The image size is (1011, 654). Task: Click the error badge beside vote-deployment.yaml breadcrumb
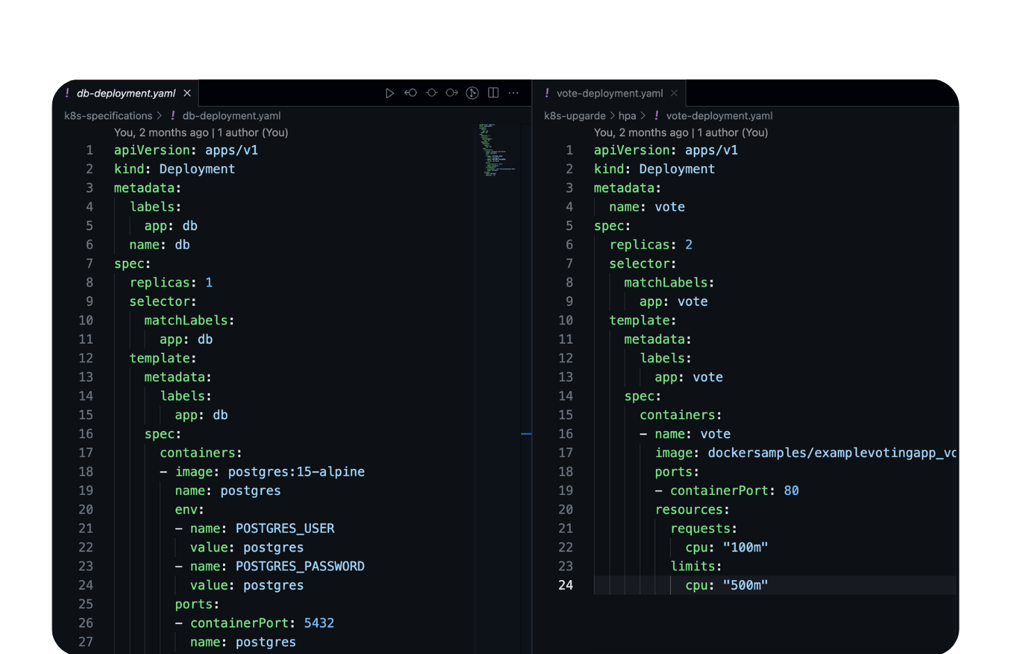click(x=656, y=116)
